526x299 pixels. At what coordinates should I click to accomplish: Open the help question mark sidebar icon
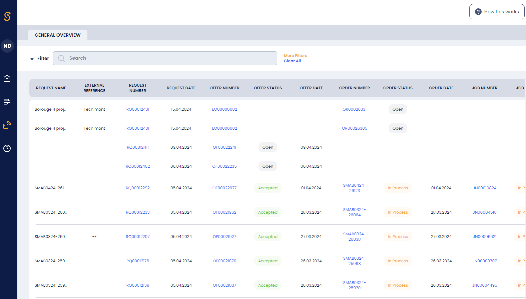pyautogui.click(x=7, y=148)
